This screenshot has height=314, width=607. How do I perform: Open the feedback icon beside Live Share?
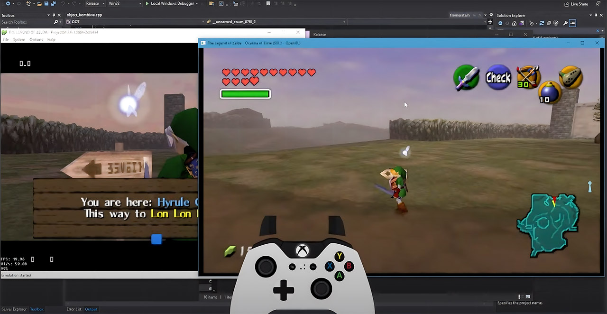[x=597, y=4]
